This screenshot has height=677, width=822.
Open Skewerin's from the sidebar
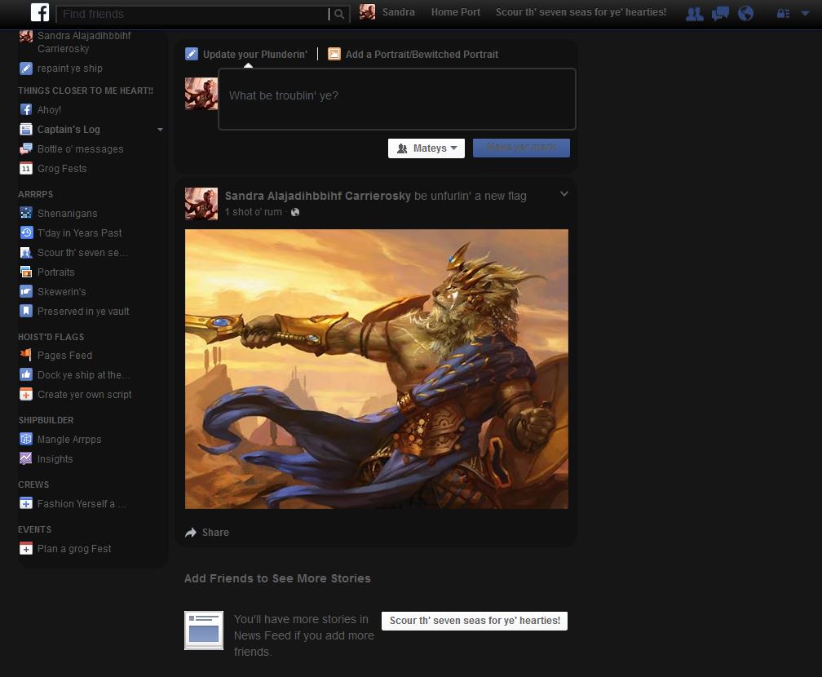[62, 291]
